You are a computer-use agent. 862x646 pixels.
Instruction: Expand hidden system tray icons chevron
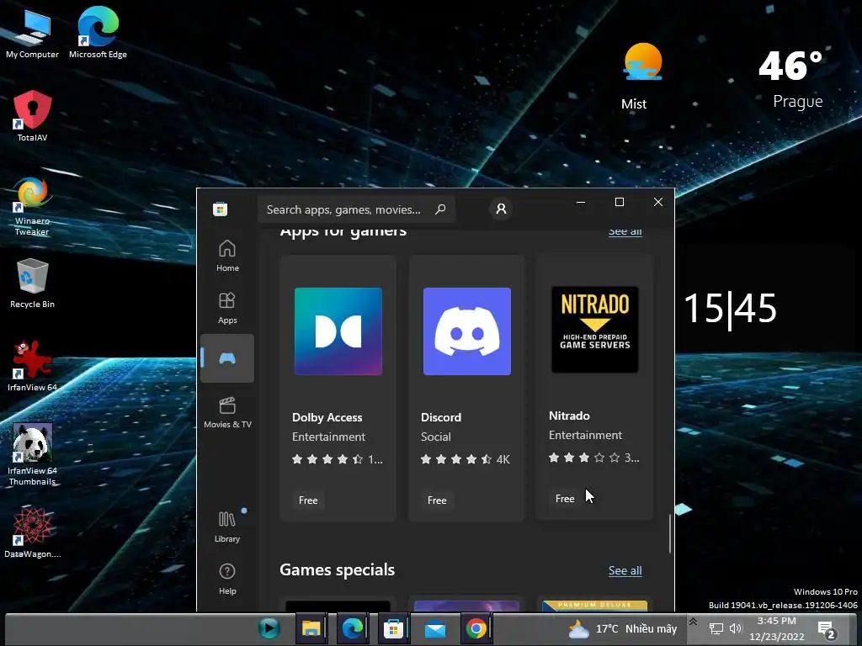coord(694,622)
